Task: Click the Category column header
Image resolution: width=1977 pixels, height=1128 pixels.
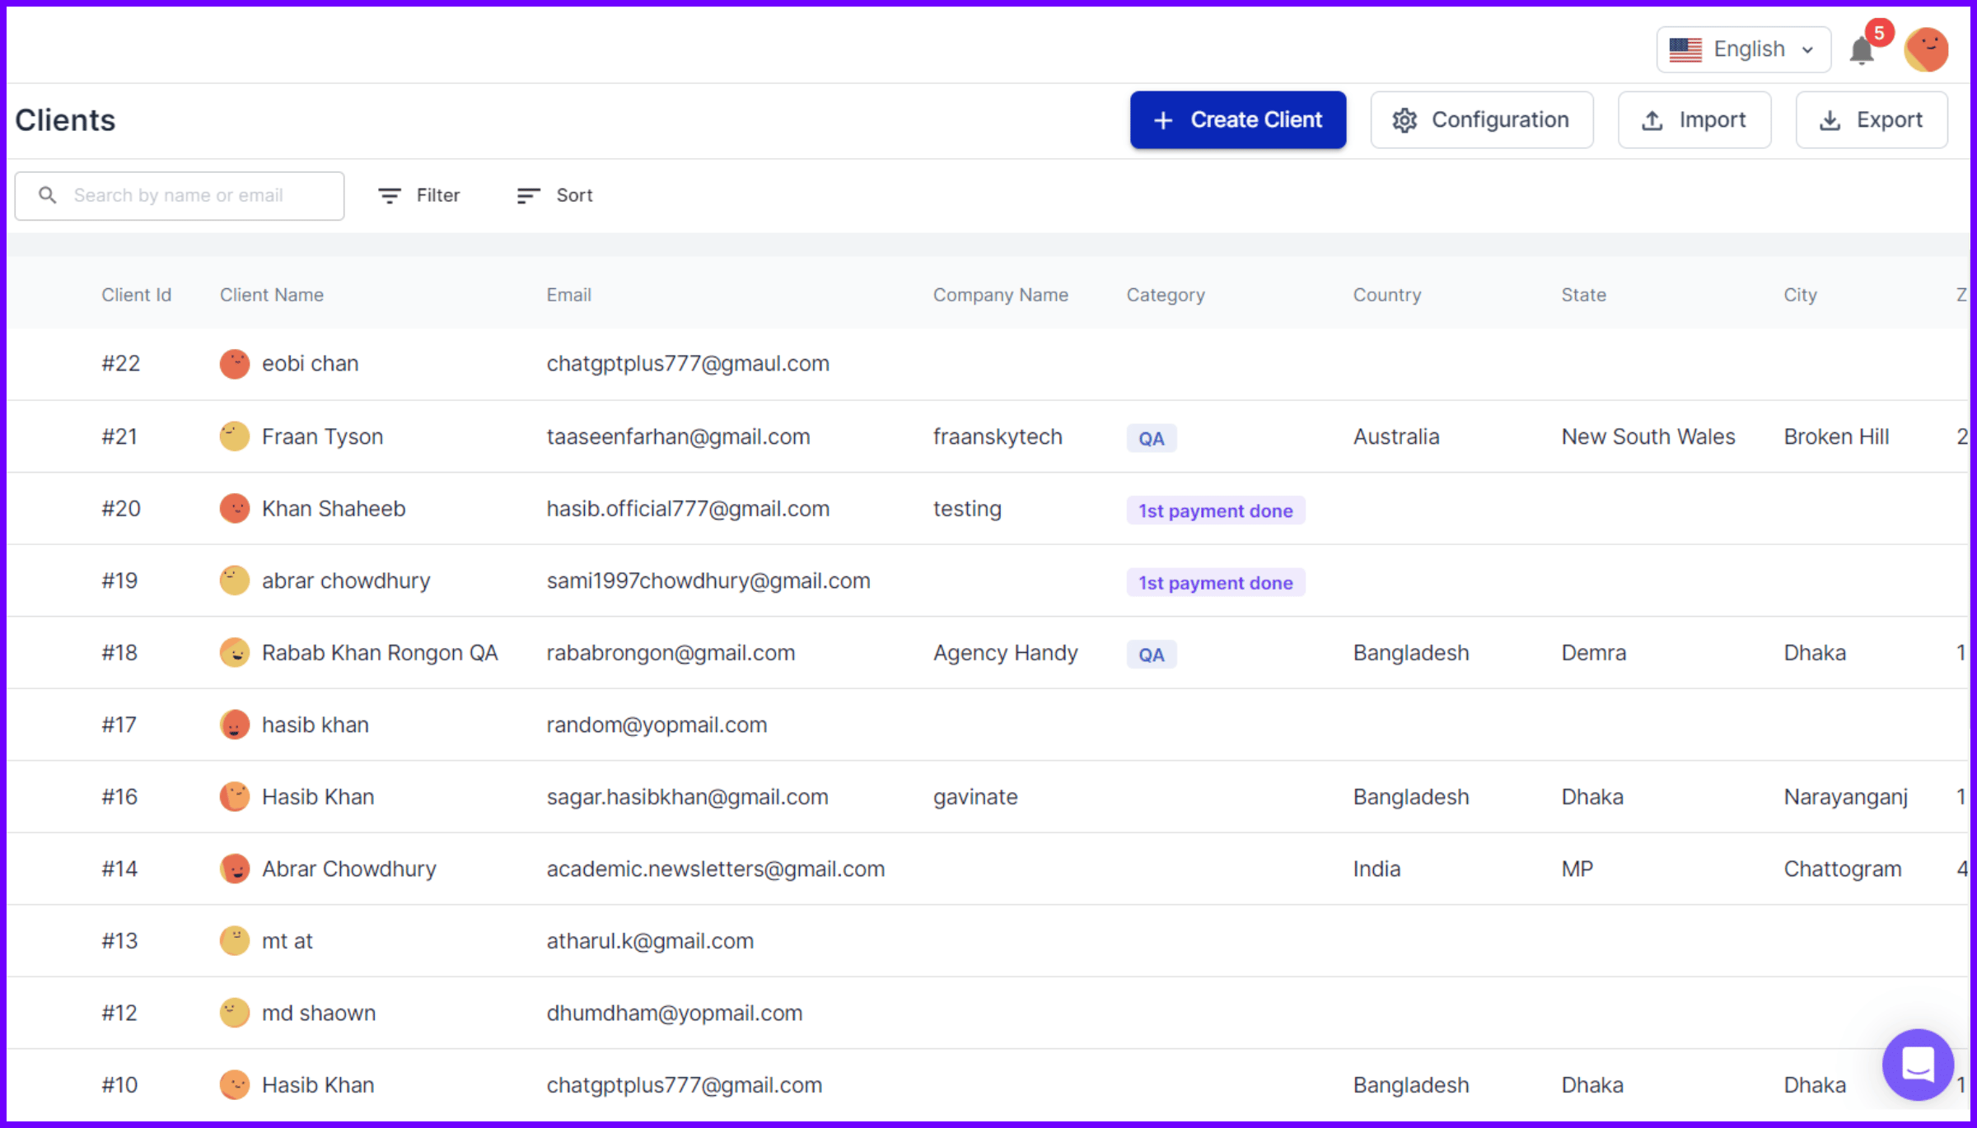Action: pyautogui.click(x=1165, y=295)
